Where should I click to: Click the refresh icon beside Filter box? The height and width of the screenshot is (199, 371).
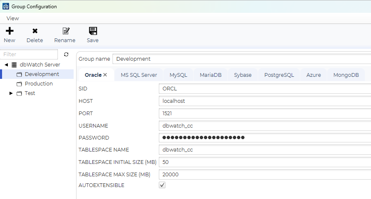66,54
